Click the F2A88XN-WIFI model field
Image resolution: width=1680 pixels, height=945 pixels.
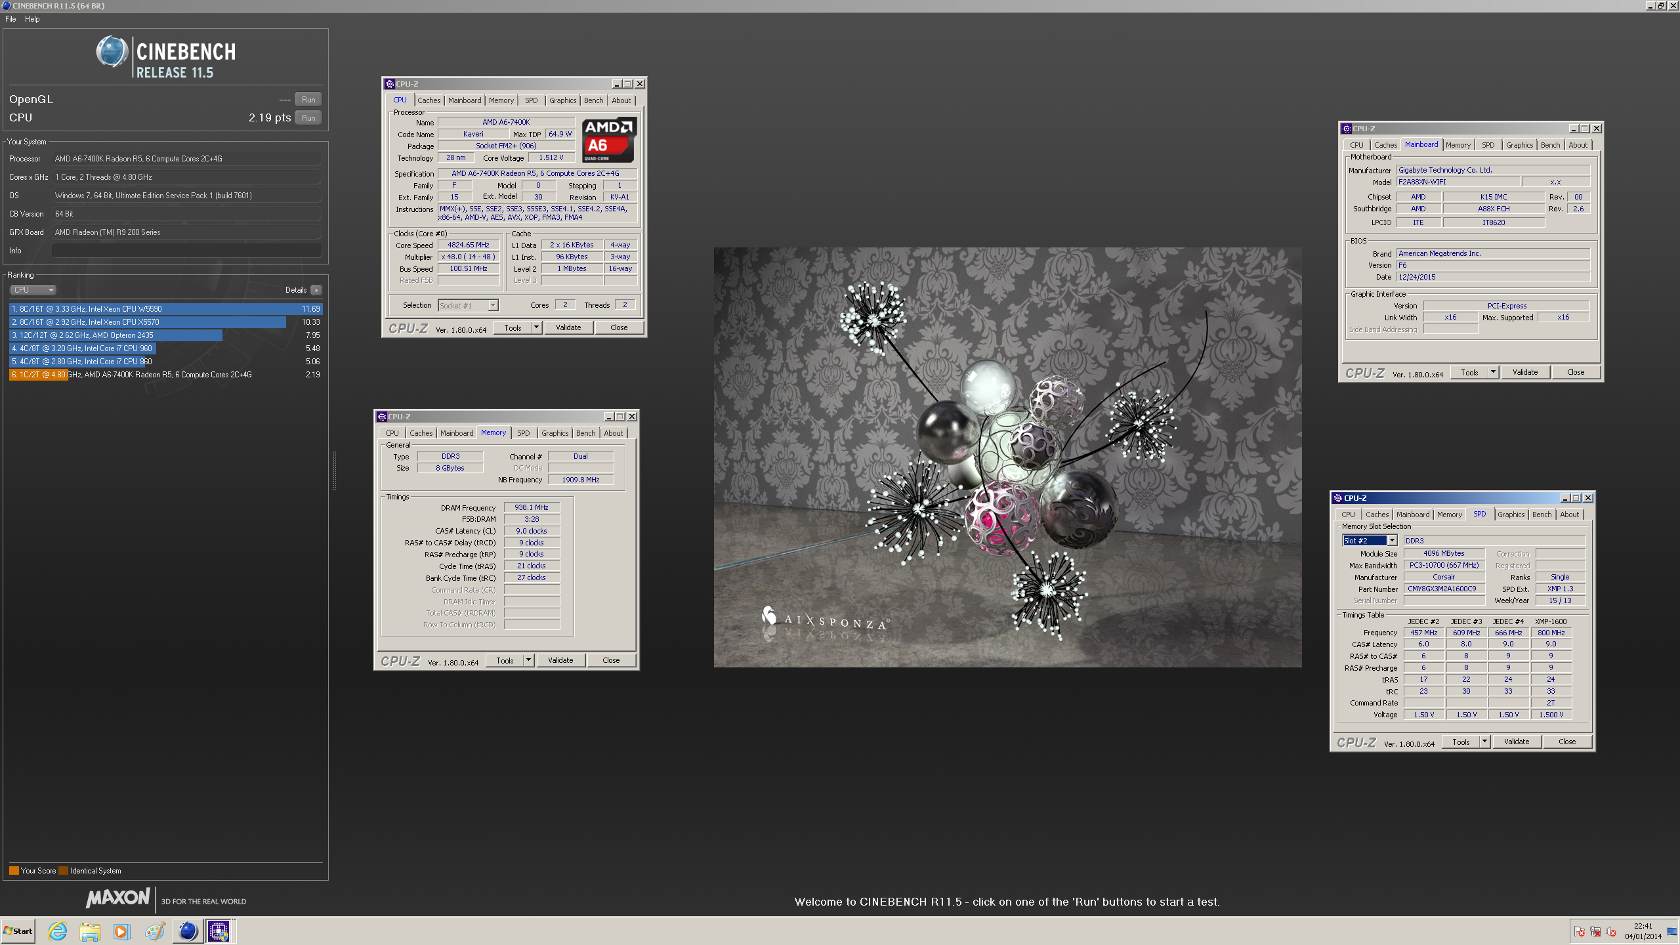point(1457,182)
